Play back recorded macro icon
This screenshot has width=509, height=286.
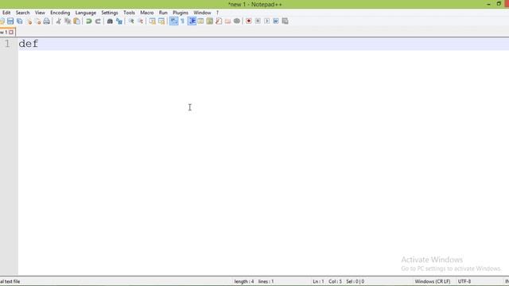pyautogui.click(x=267, y=21)
